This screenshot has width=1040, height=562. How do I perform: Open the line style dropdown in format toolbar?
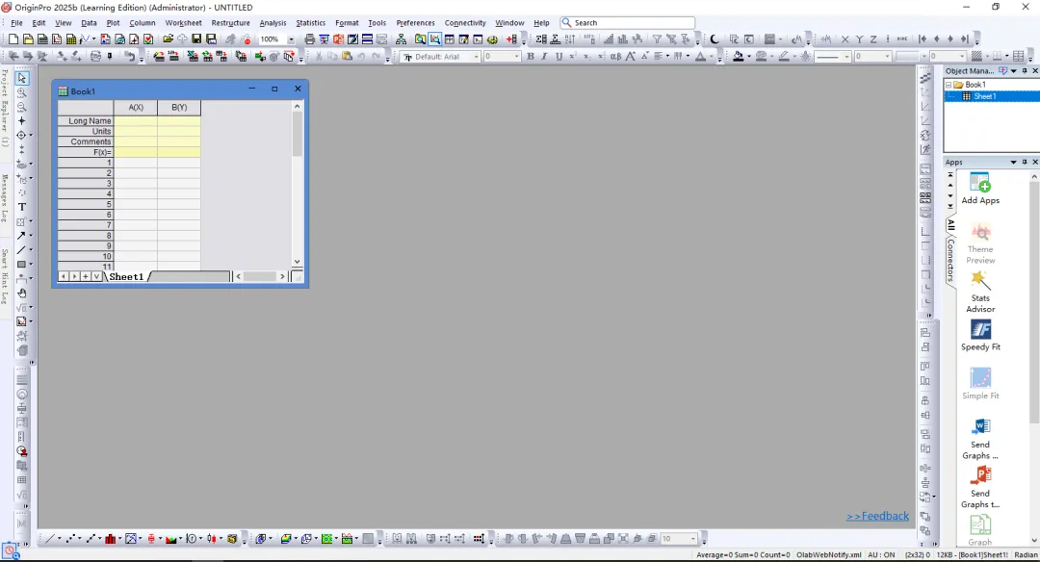point(846,57)
